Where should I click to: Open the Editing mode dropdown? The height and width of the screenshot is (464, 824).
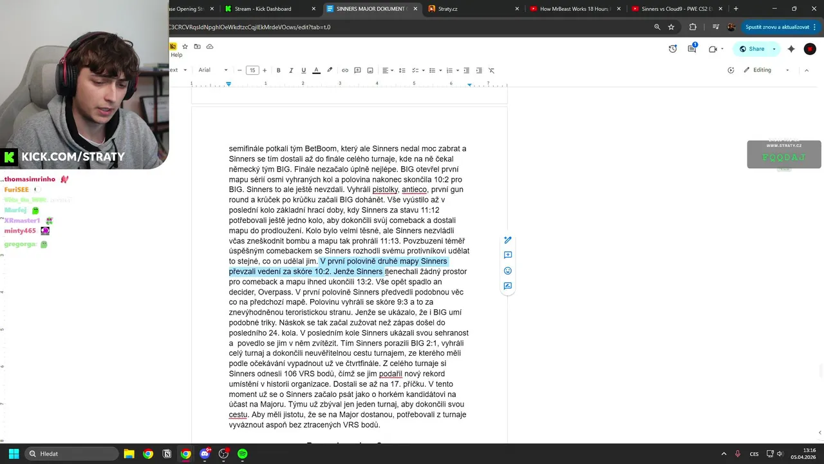(x=766, y=70)
